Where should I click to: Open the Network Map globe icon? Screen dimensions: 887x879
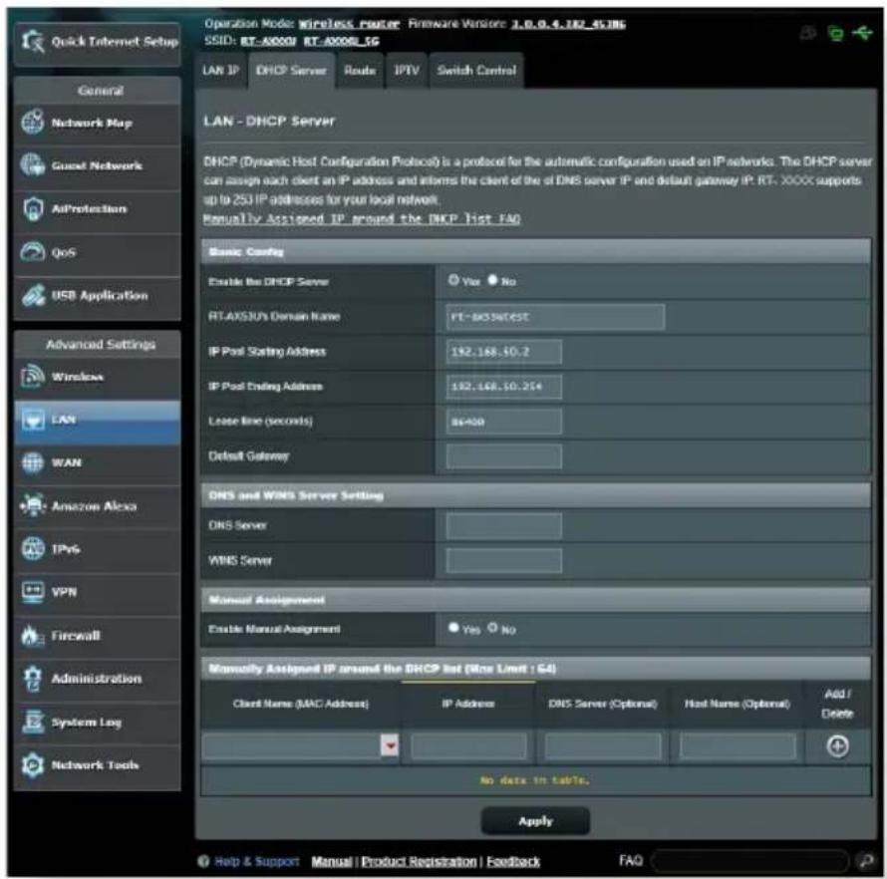click(x=33, y=123)
